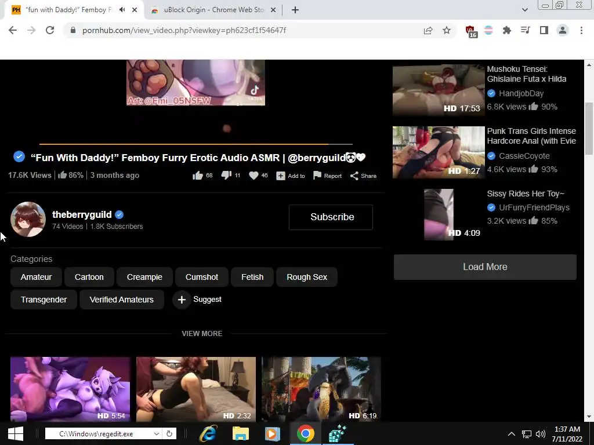Open the CassieCoyote uploader link
594x445 pixels.
(524, 156)
